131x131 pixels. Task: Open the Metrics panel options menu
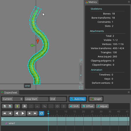pyautogui.click(x=129, y=2)
